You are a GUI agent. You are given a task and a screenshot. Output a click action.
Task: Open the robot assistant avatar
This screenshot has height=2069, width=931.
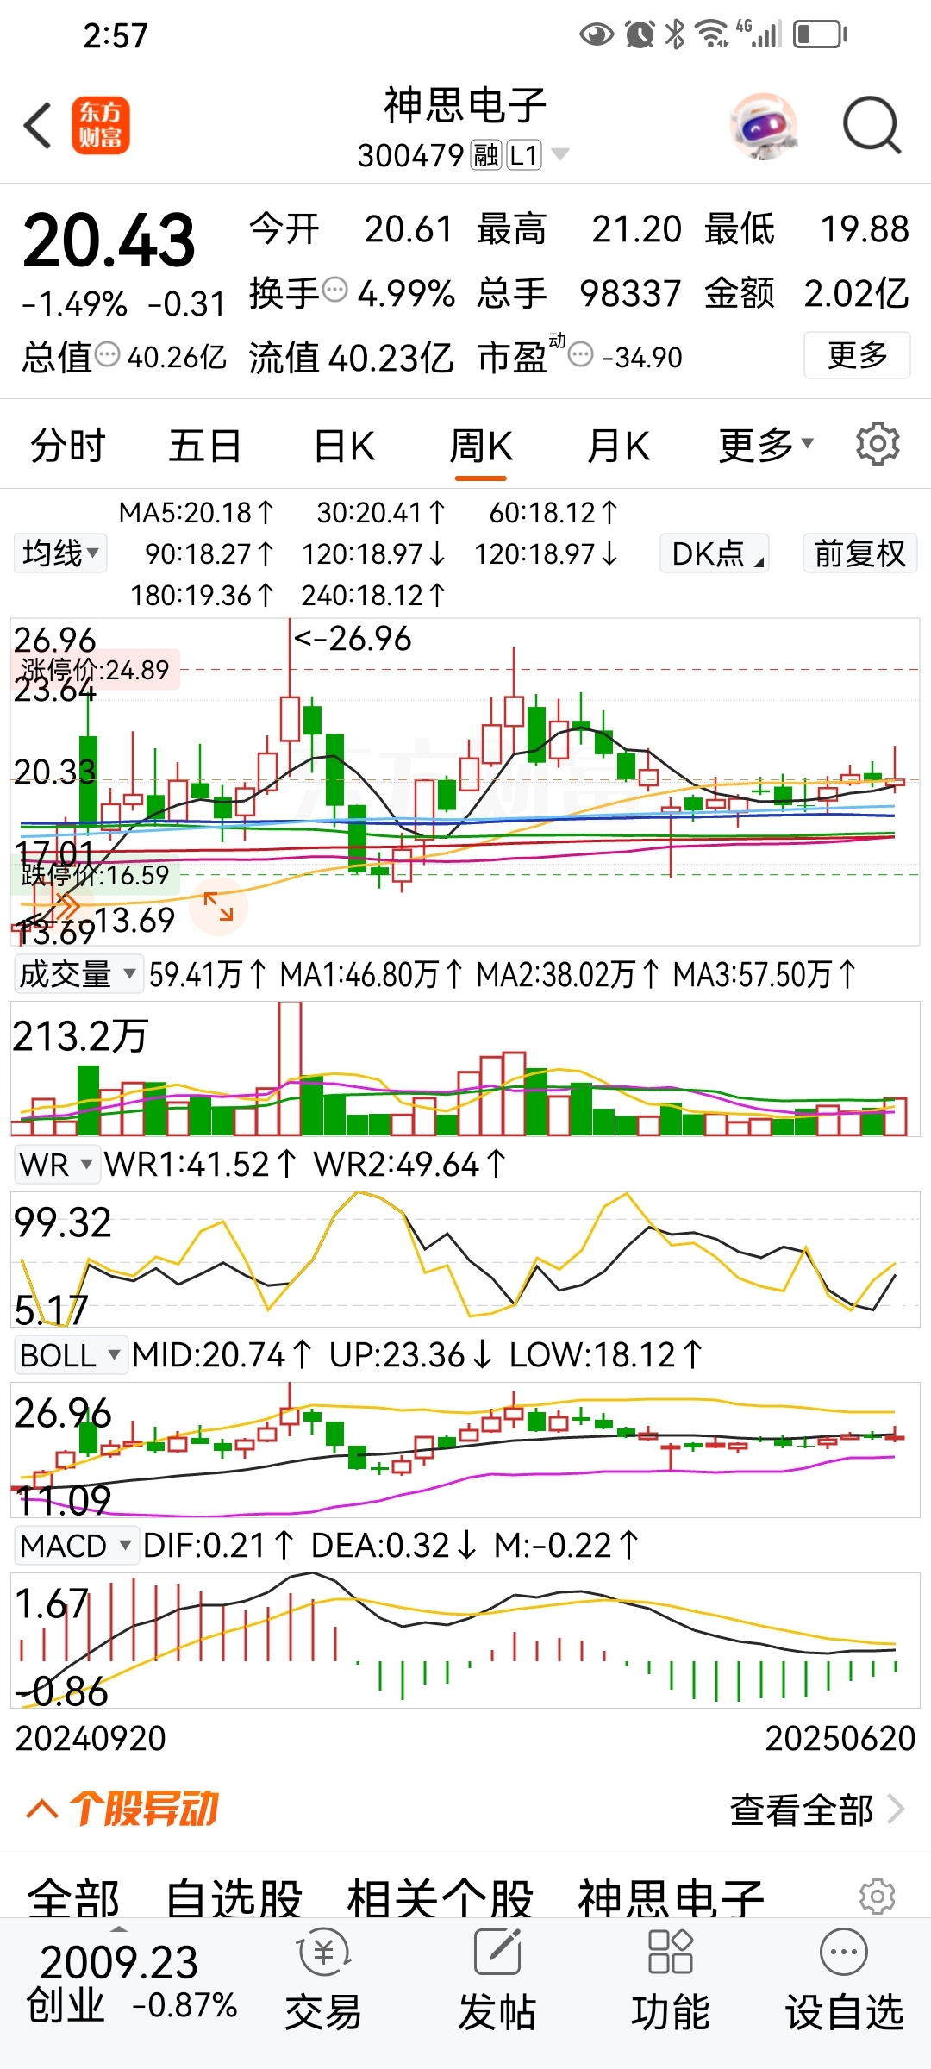764,127
